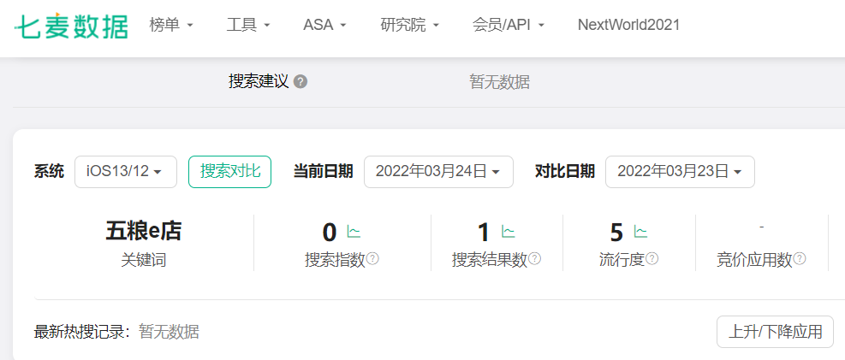Click the 上升/下降应用 button
Screen dimensions: 845x360
coord(775,332)
